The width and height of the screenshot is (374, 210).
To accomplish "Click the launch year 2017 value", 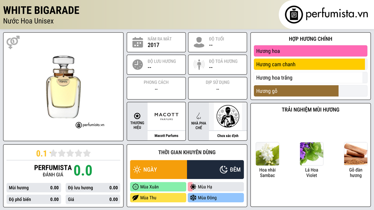I will point(153,45).
